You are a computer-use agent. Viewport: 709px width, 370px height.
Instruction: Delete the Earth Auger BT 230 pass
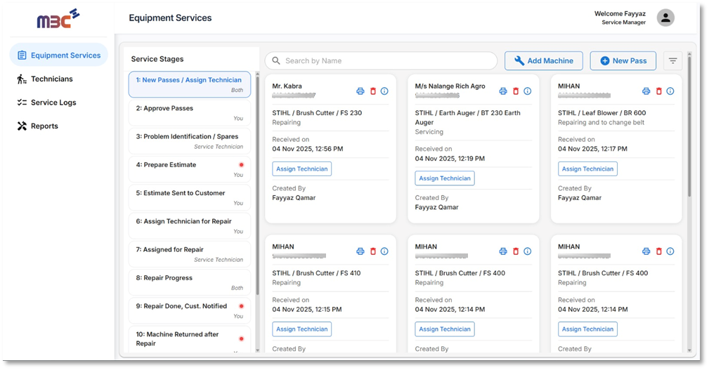coord(516,91)
